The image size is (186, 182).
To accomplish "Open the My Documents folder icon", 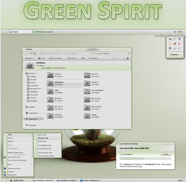I will (x=87, y=91).
